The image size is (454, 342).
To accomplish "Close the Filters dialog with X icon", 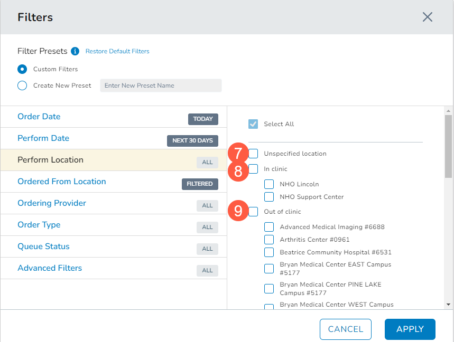I will [x=428, y=17].
